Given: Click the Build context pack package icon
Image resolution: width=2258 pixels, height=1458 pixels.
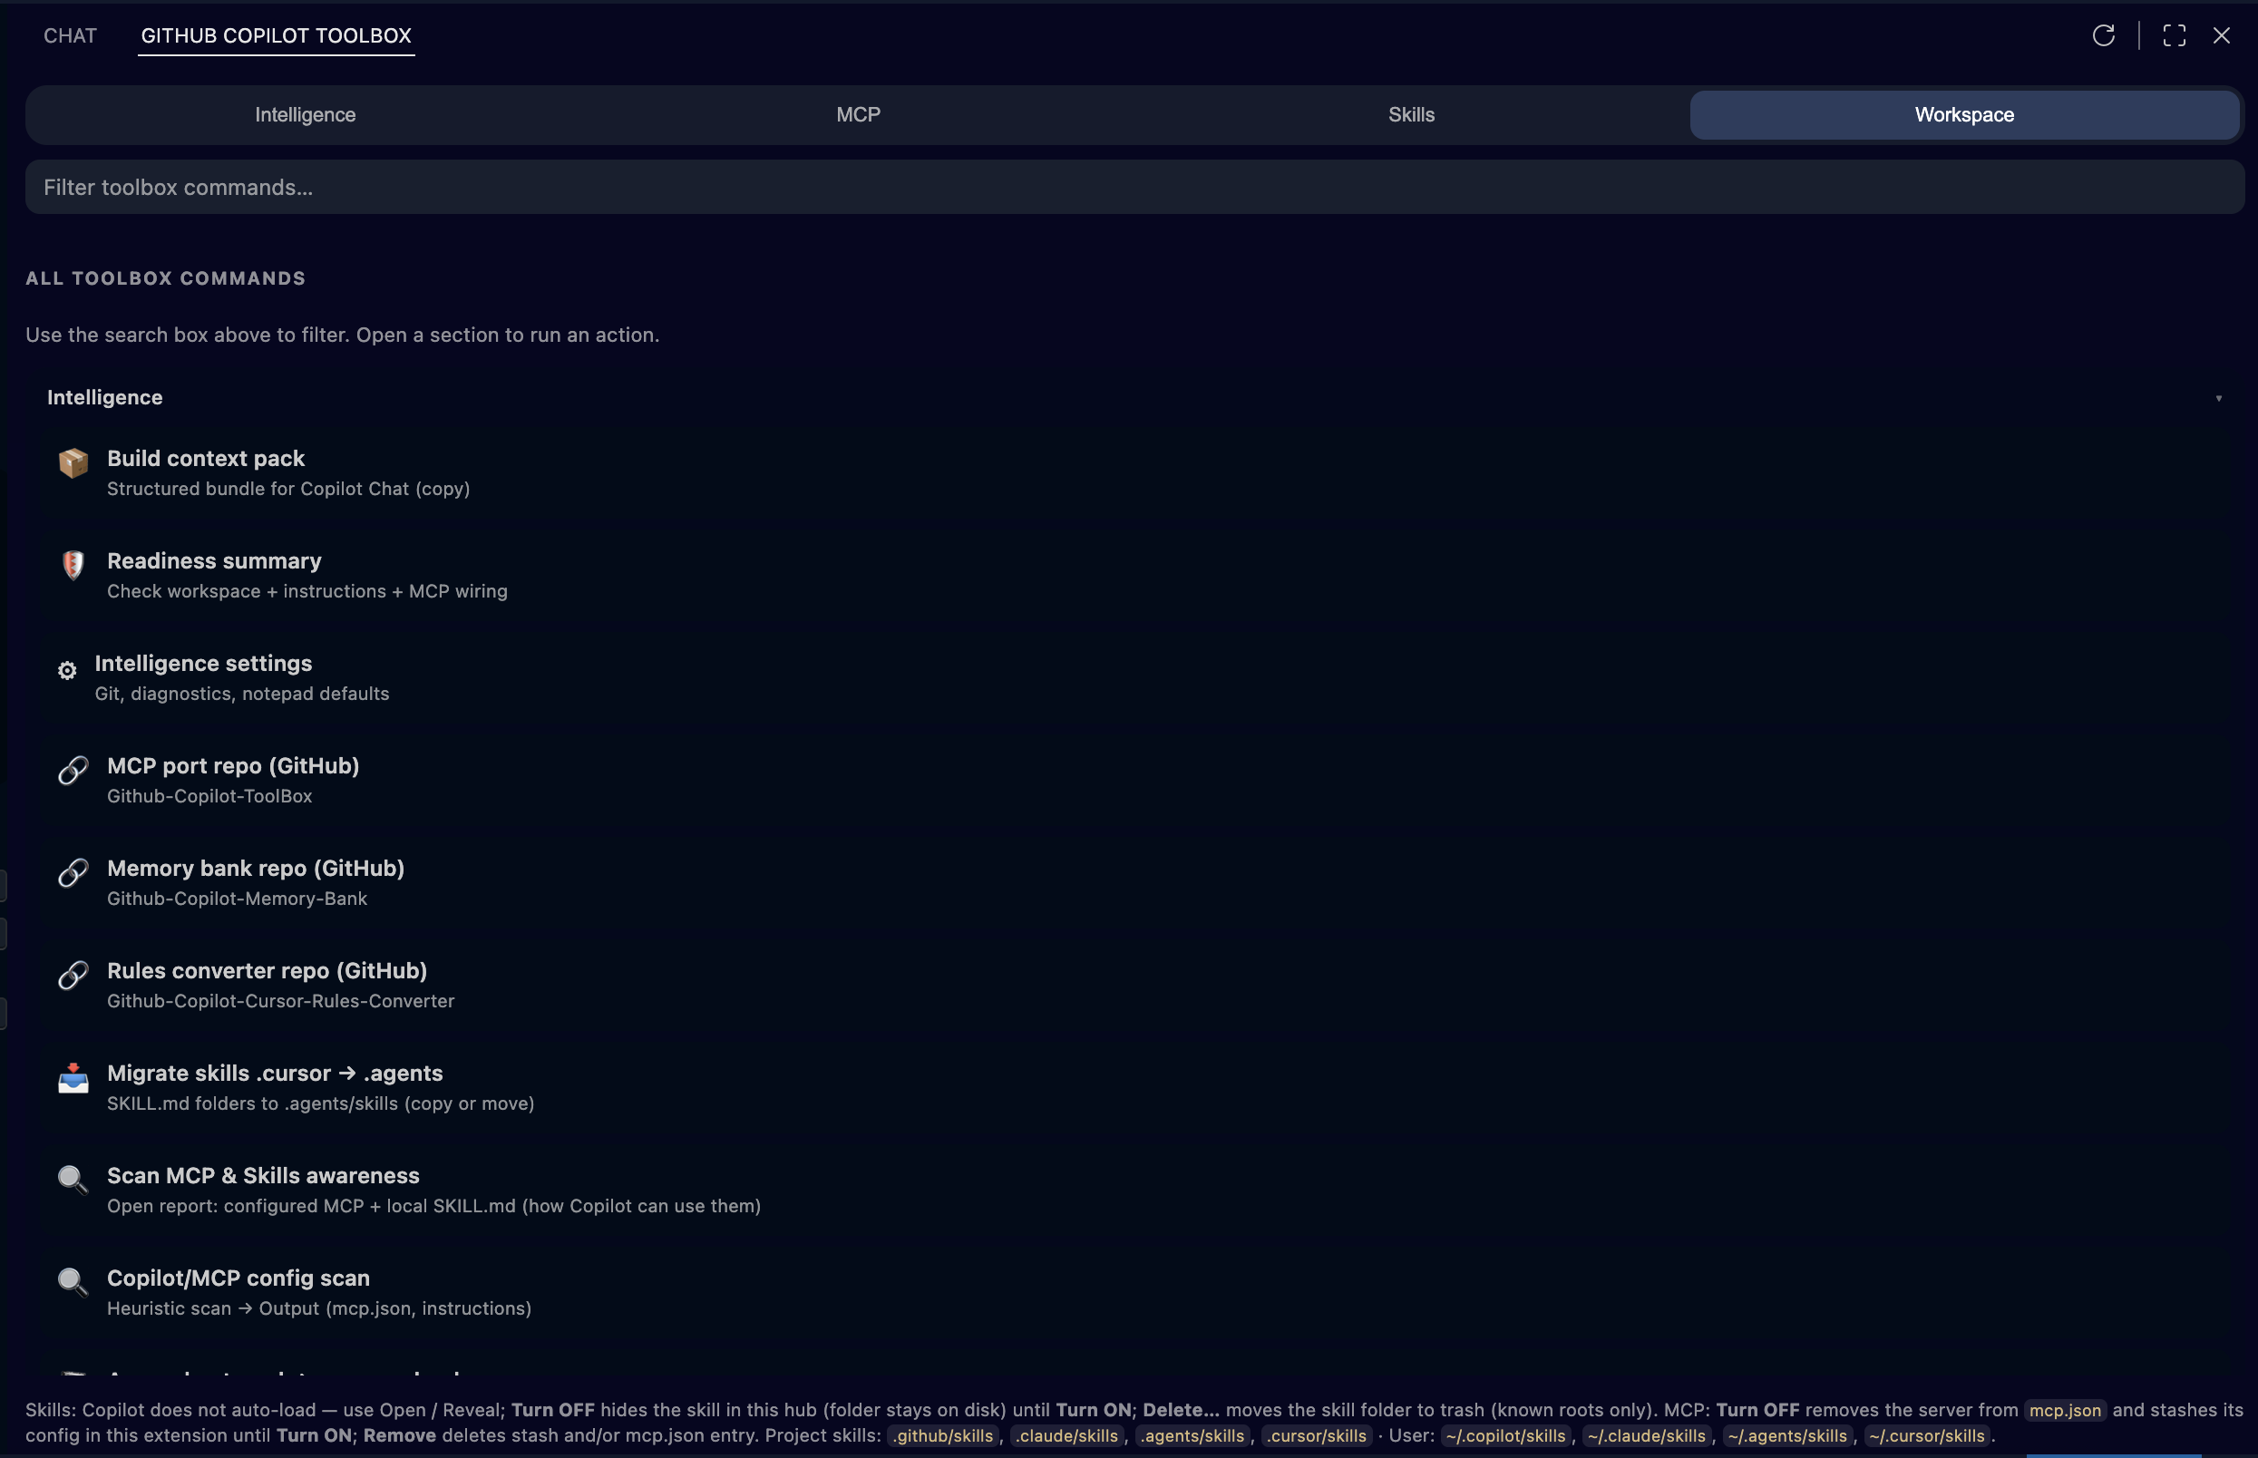Looking at the screenshot, I should (73, 464).
